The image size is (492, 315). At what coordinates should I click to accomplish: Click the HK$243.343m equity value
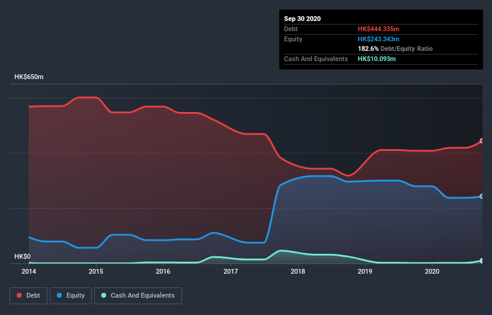378,39
